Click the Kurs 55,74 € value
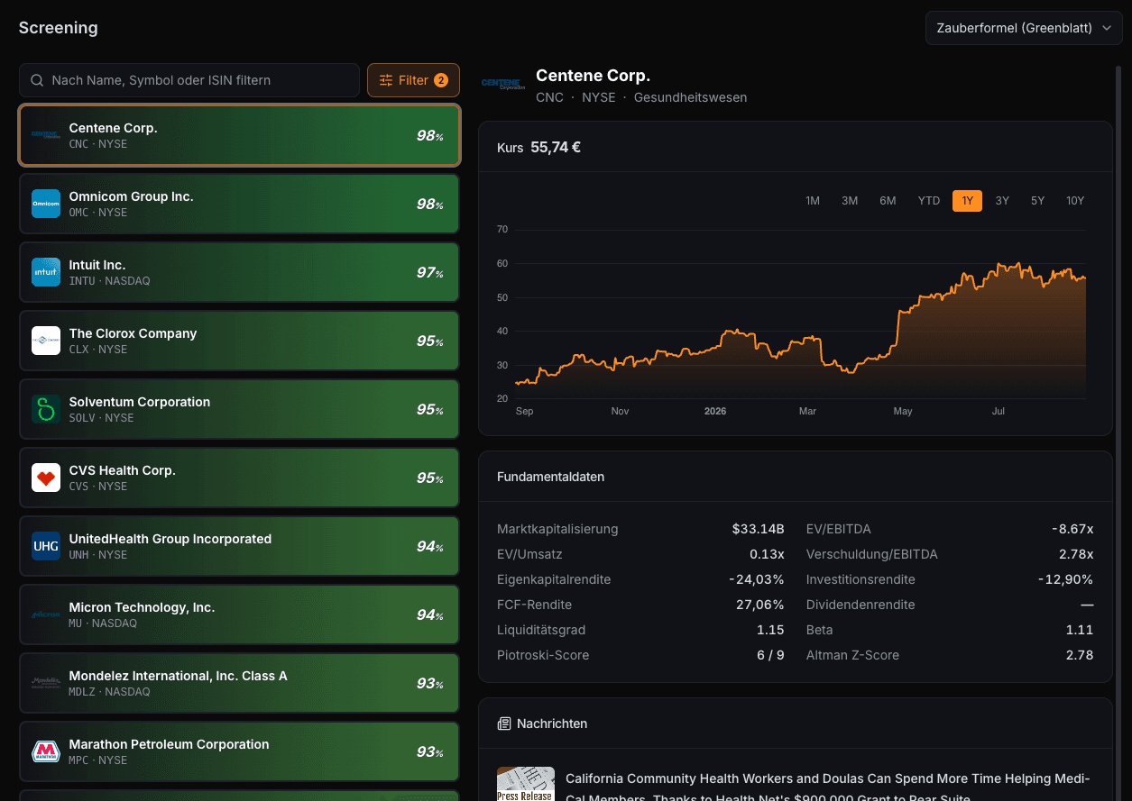This screenshot has height=801, width=1132. tap(556, 147)
